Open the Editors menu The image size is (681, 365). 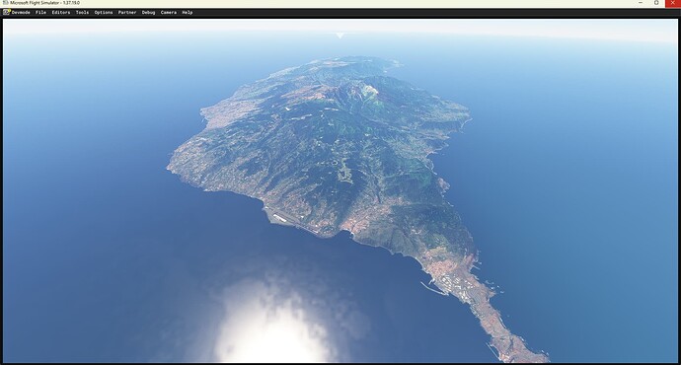(x=61, y=13)
